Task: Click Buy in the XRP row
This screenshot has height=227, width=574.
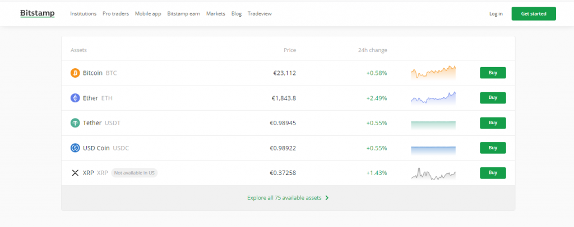Action: click(x=493, y=173)
